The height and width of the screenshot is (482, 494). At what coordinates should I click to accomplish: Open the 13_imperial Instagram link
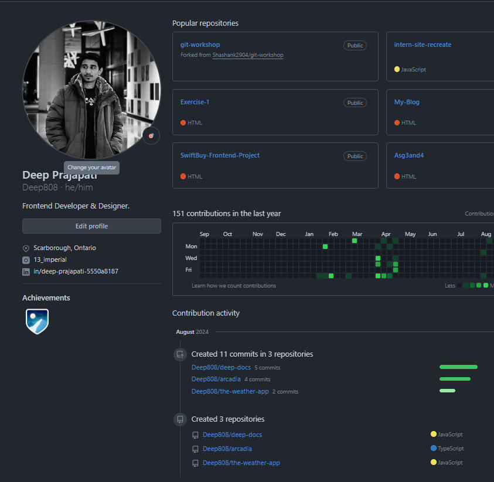pos(50,259)
